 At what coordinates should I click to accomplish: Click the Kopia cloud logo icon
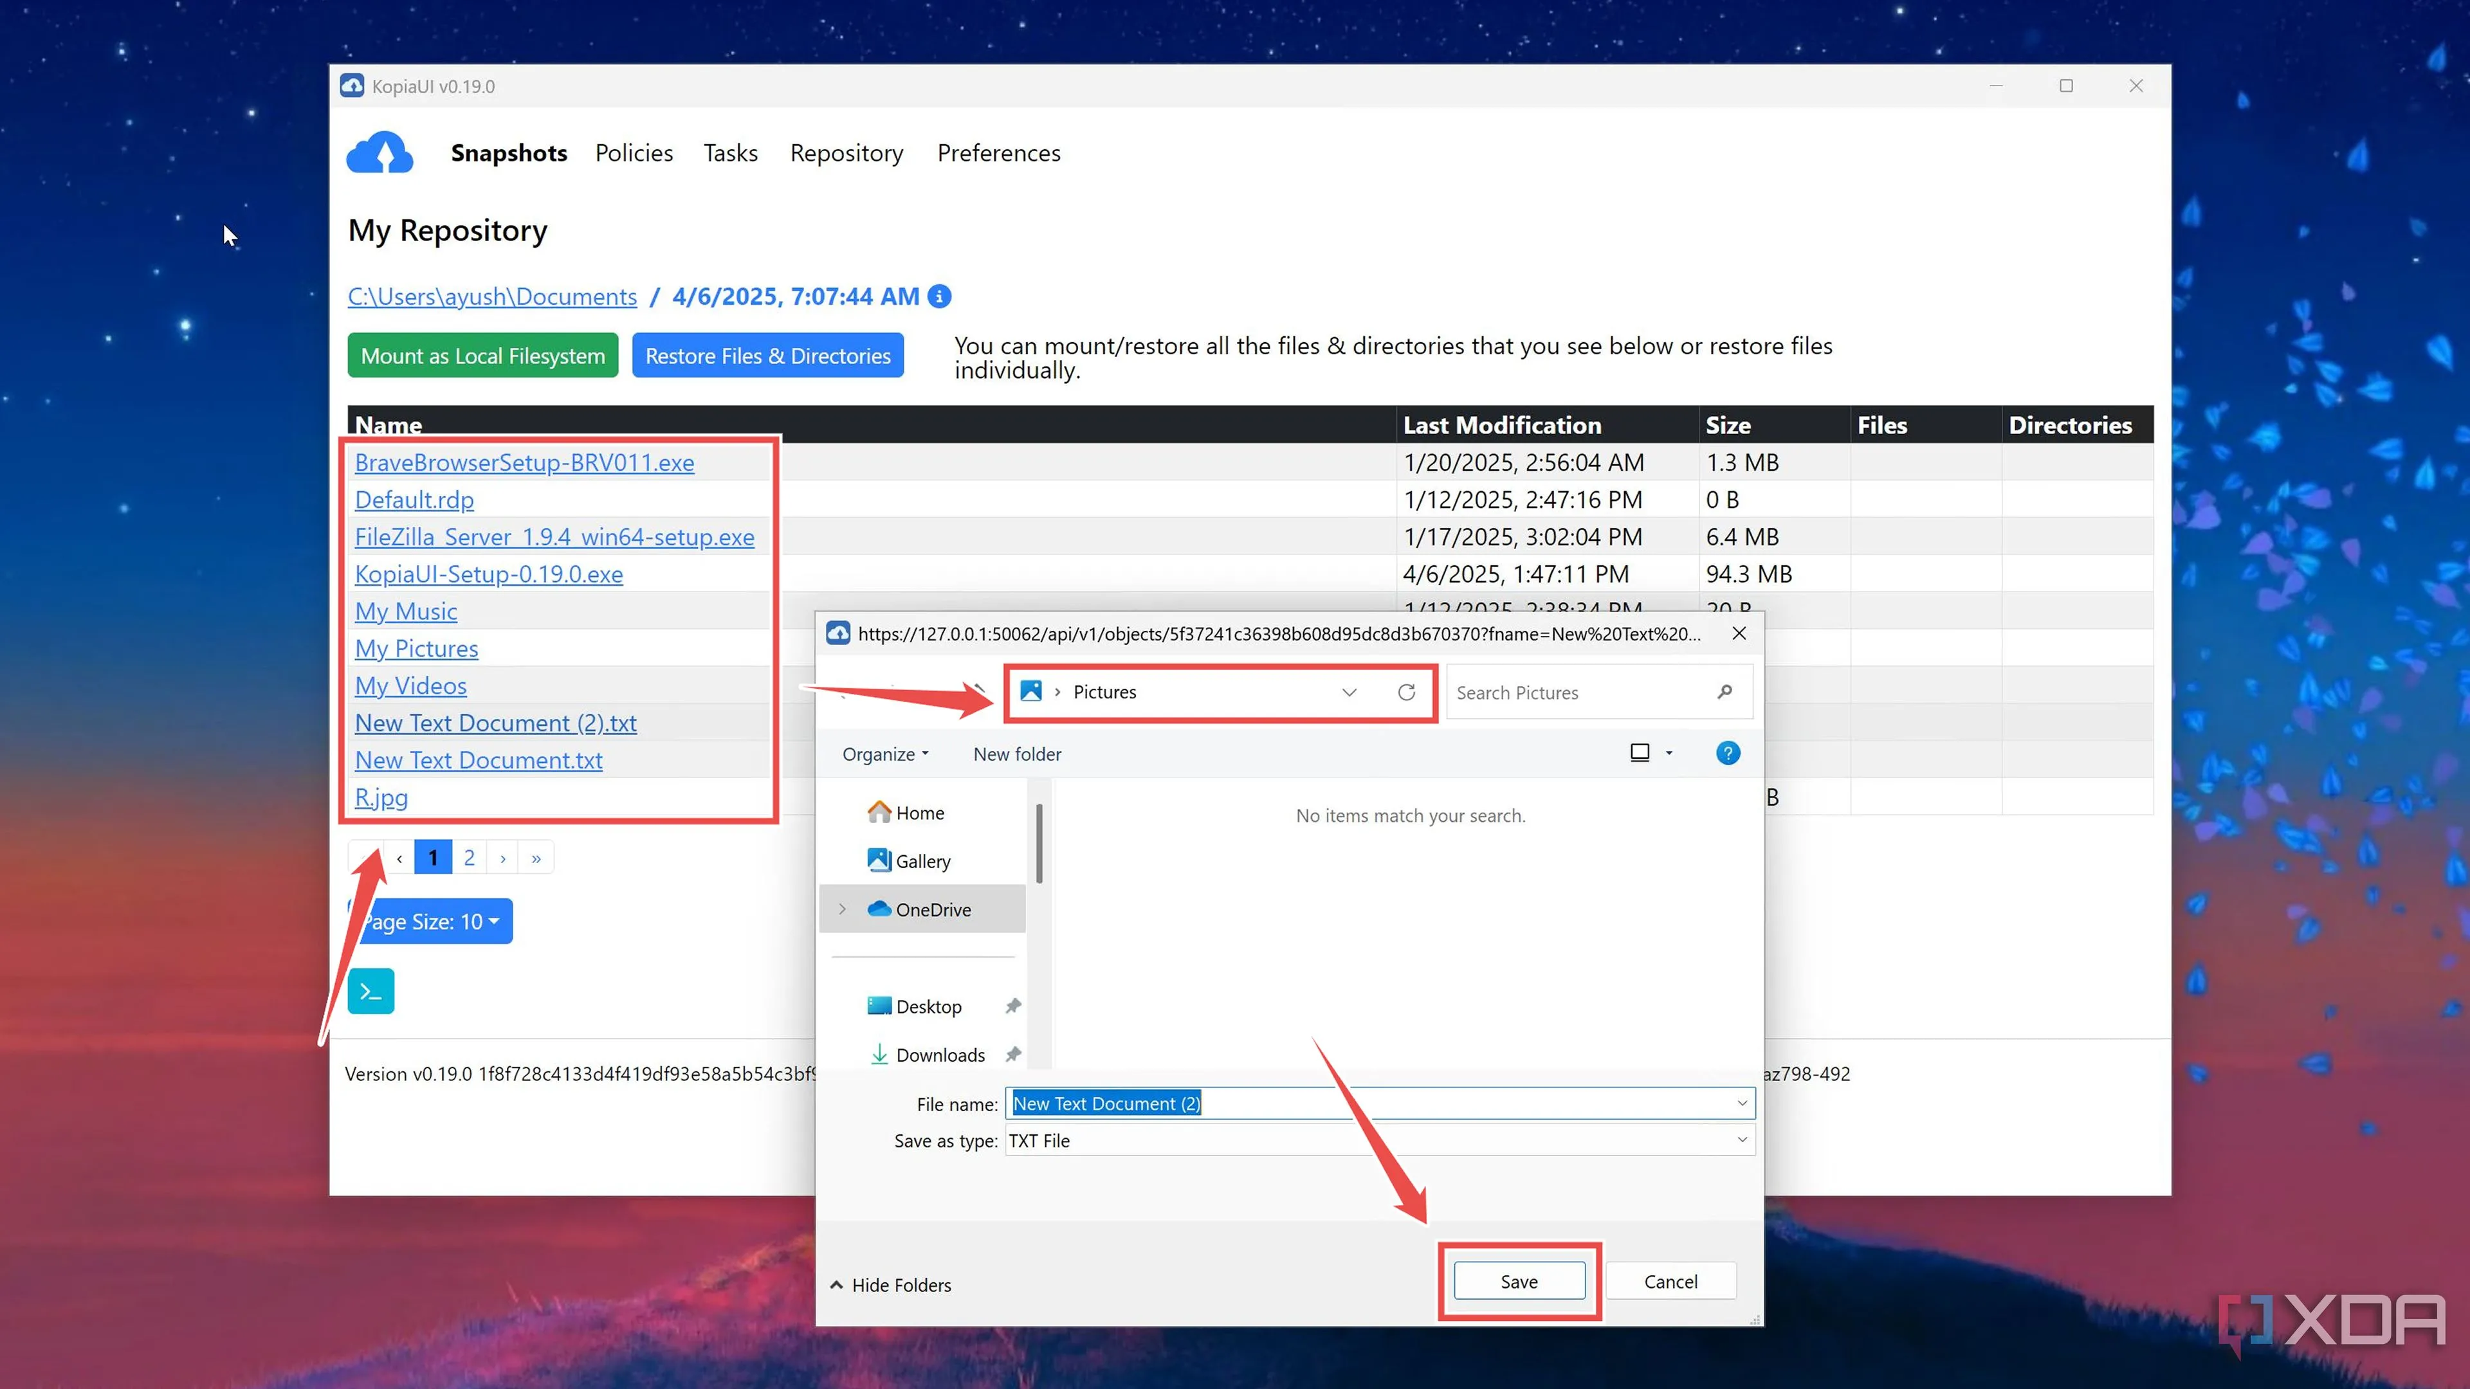380,154
